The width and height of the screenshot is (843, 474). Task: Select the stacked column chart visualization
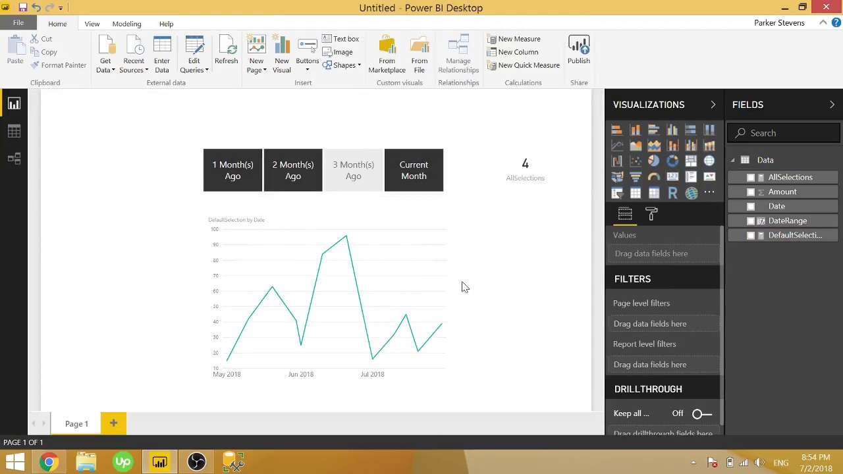(x=636, y=130)
